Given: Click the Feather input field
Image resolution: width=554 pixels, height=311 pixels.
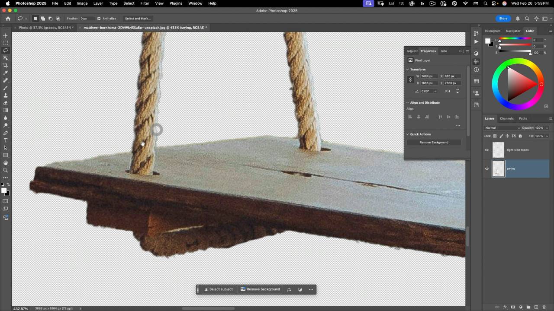Looking at the screenshot, I should [x=87, y=19].
